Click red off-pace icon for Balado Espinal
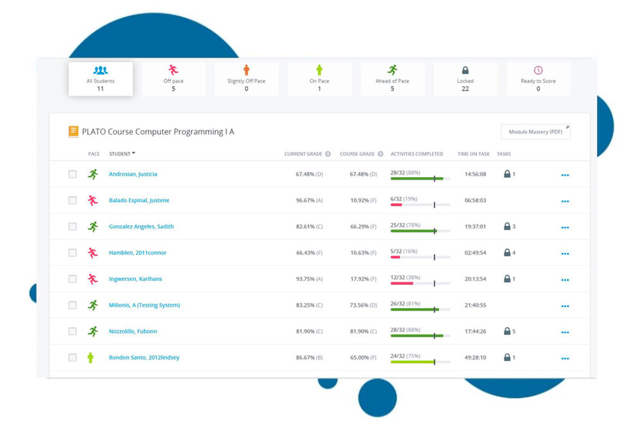 point(93,201)
